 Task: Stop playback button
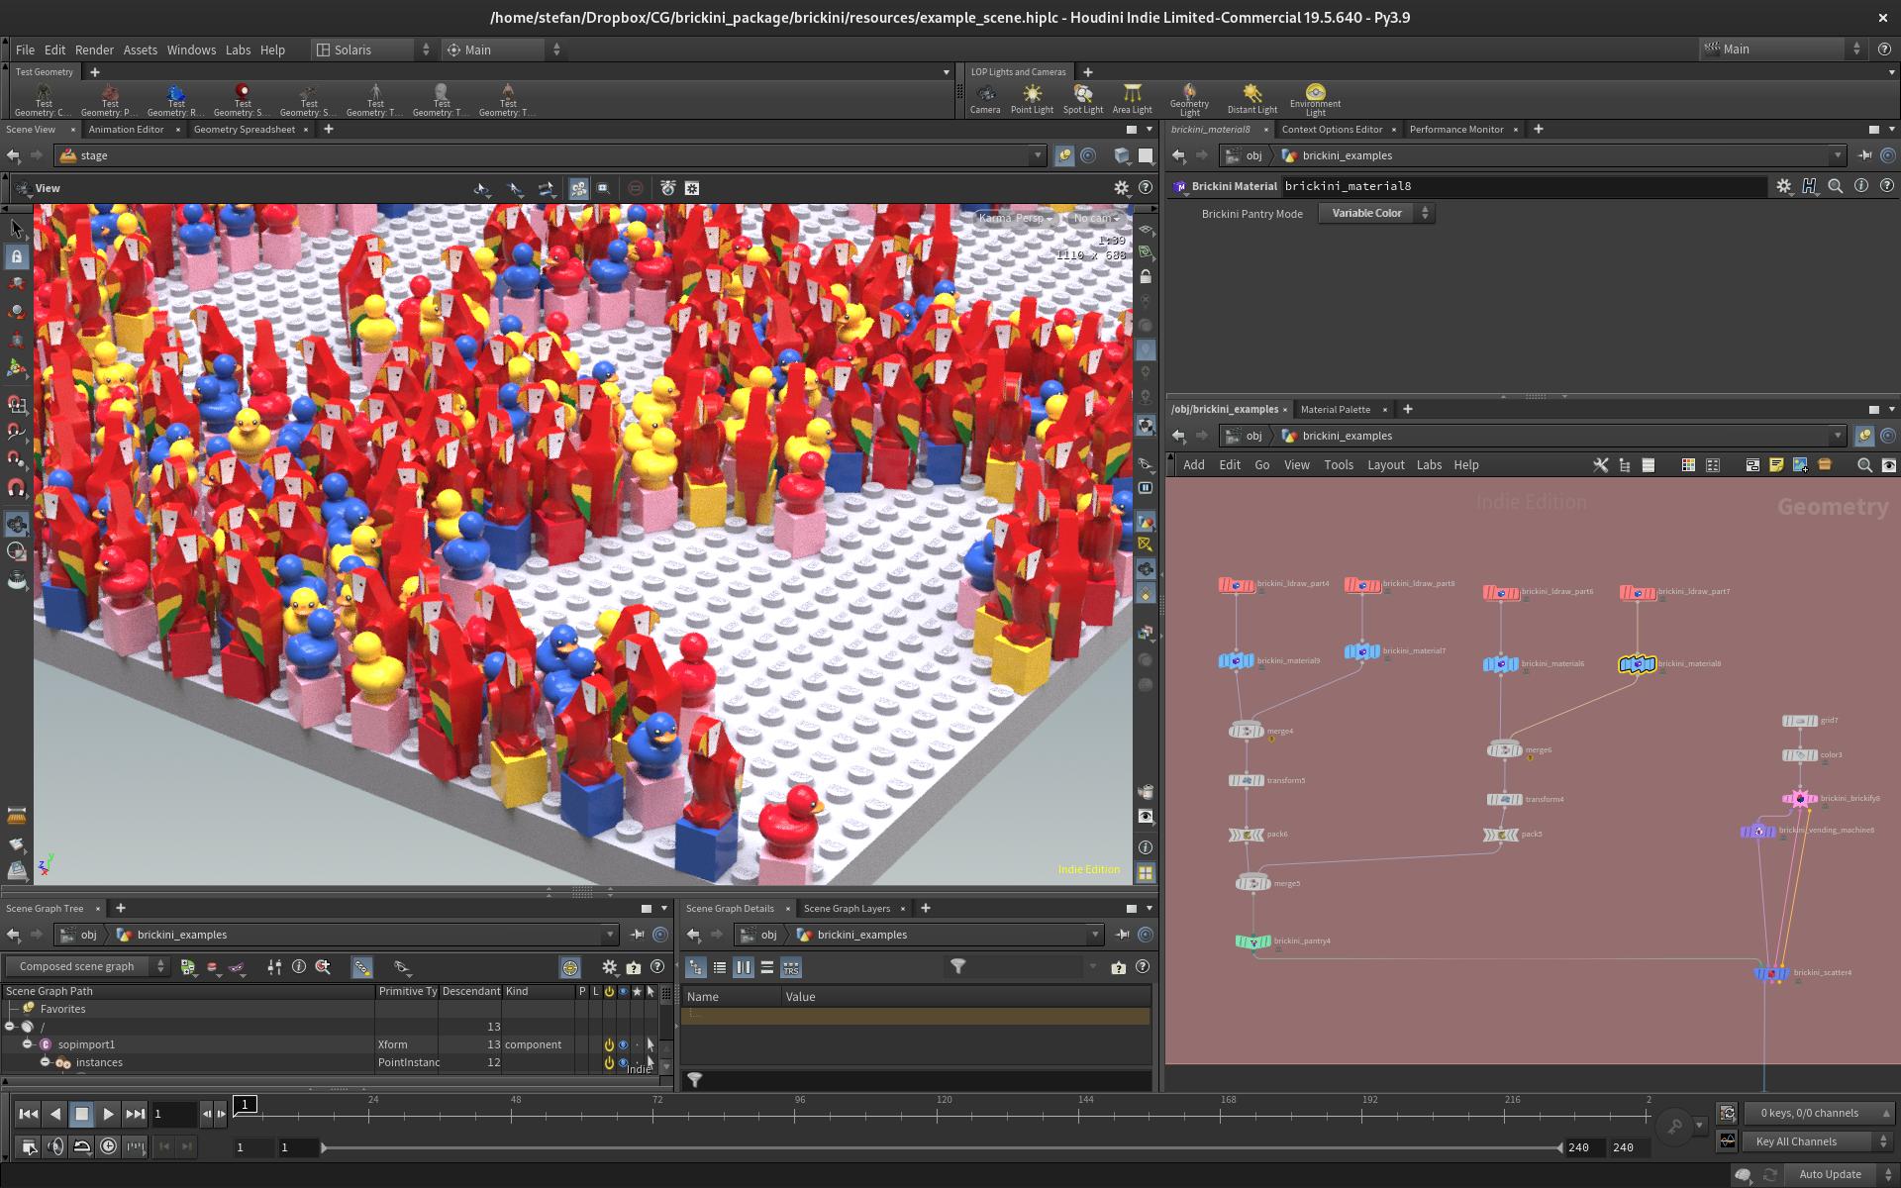coord(82,1115)
